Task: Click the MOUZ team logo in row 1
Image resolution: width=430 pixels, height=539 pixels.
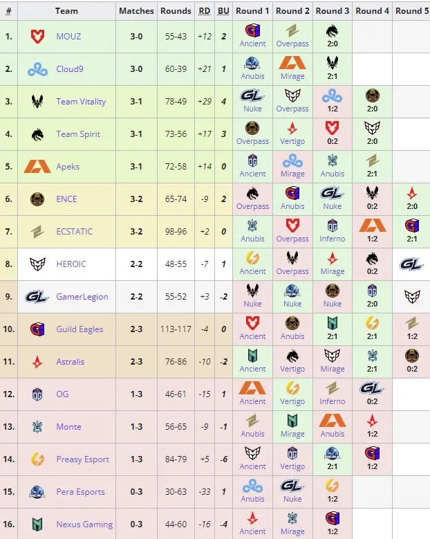Action: tap(37, 37)
